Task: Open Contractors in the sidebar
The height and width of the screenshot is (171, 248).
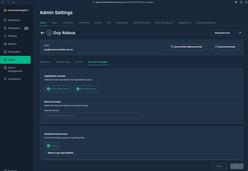Action: [x=15, y=79]
